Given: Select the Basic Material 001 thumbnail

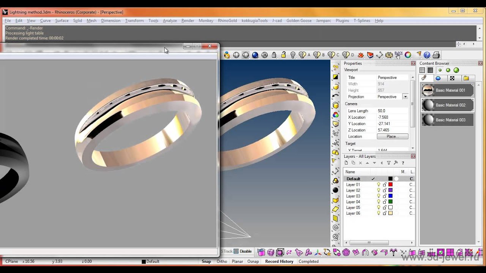Looking at the screenshot, I should coord(428,90).
